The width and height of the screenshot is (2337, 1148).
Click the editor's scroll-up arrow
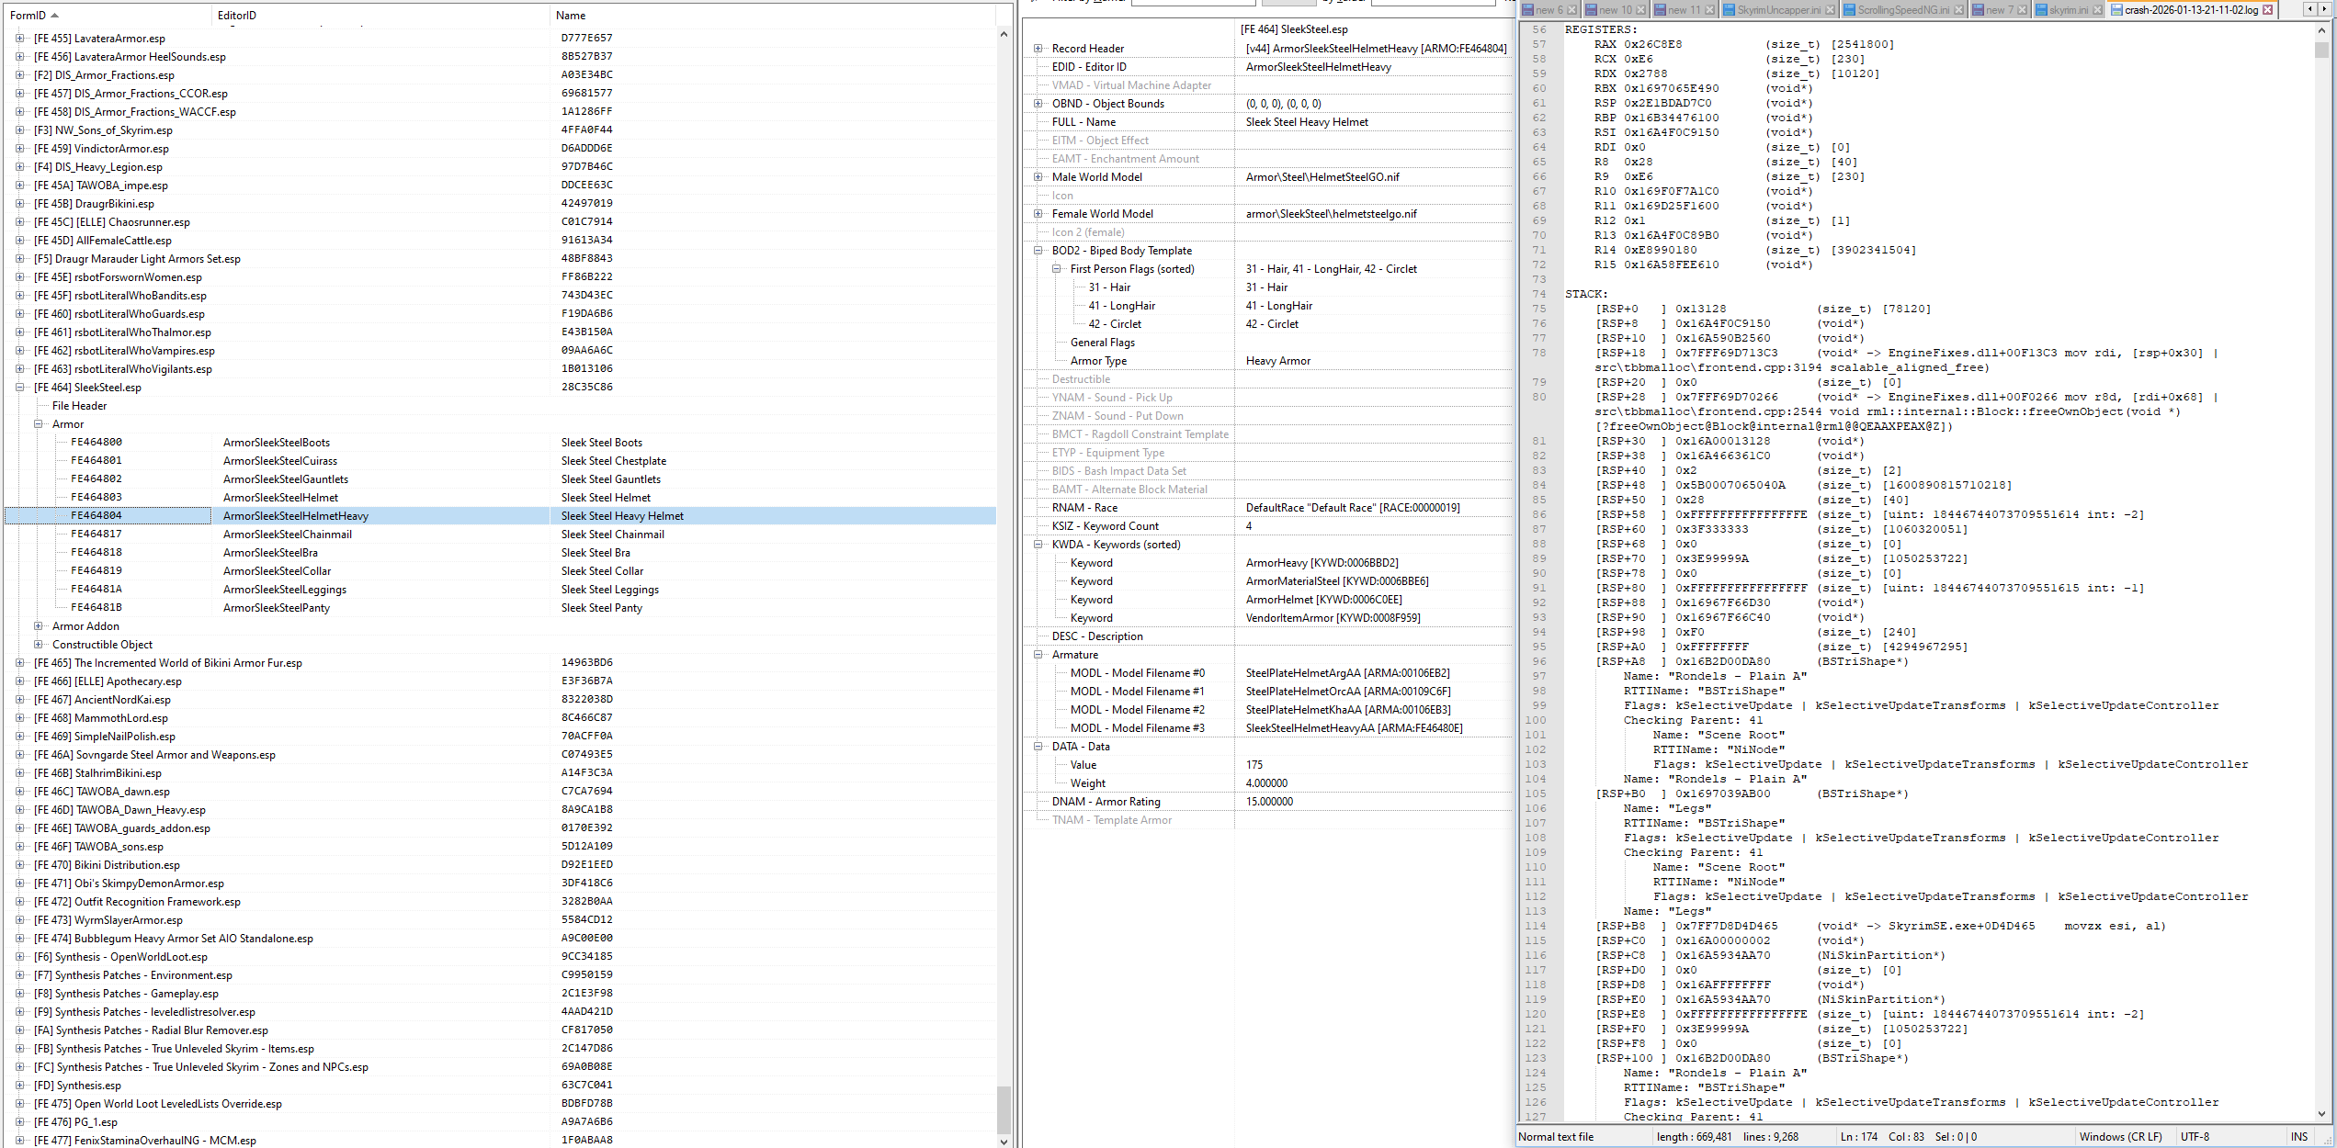click(x=2322, y=30)
